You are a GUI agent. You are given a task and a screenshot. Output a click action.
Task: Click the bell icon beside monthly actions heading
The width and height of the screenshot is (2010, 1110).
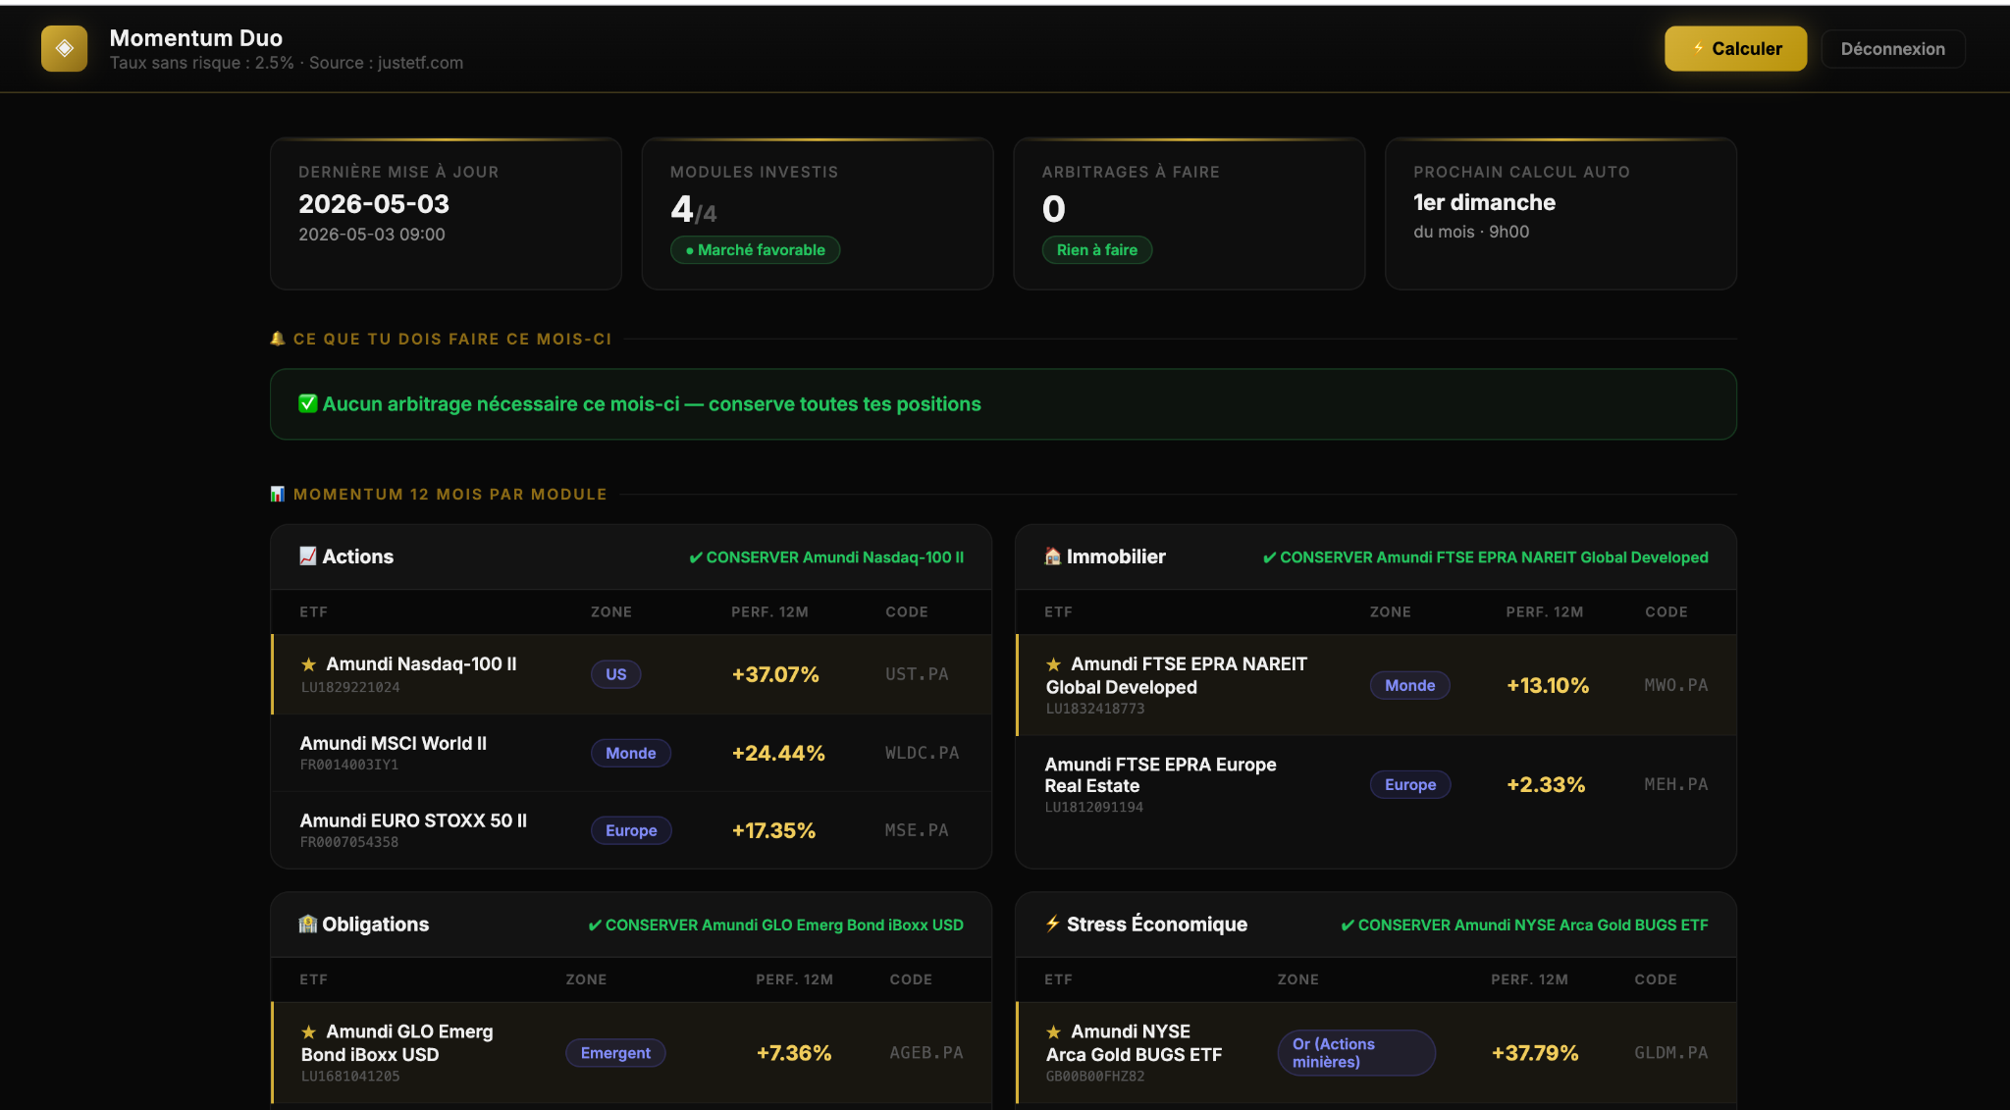278,339
